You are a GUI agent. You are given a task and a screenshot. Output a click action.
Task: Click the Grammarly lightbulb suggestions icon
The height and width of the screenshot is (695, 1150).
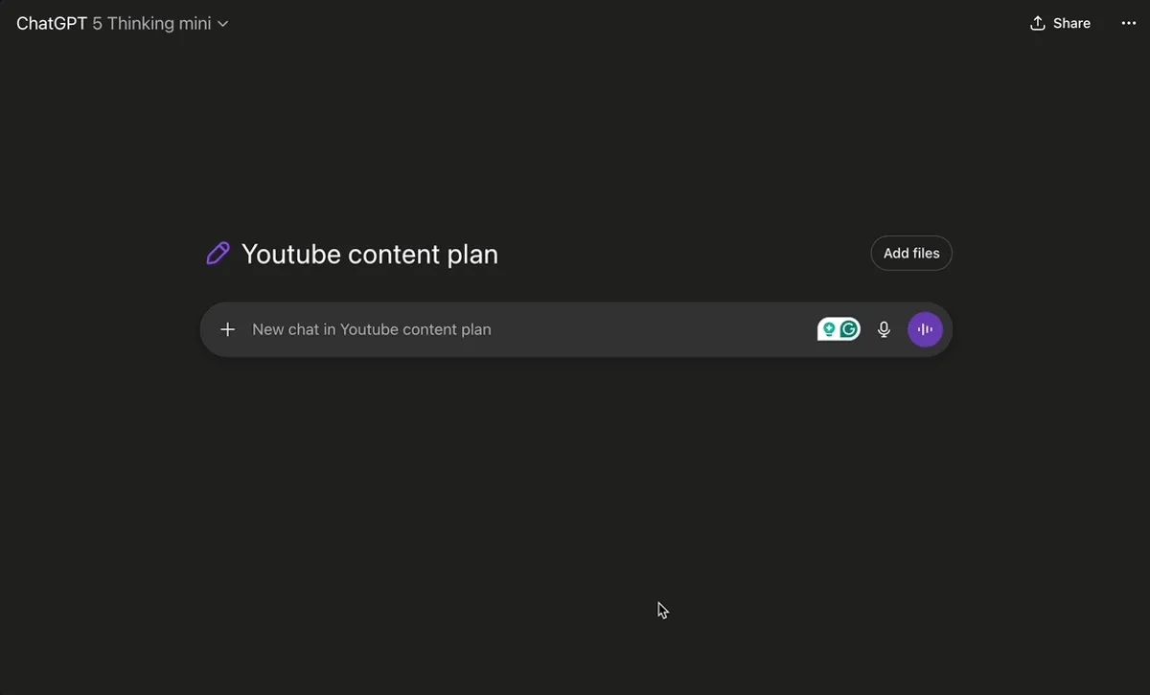pos(829,329)
